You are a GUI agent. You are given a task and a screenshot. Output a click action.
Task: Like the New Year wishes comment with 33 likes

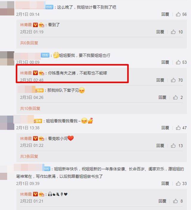point(178,183)
